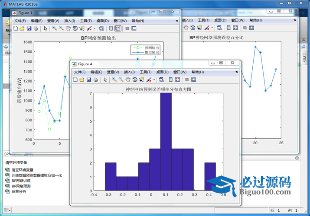Click MATLAB back navigation arrow
Screen dimensions: 310x216
click(6, 47)
